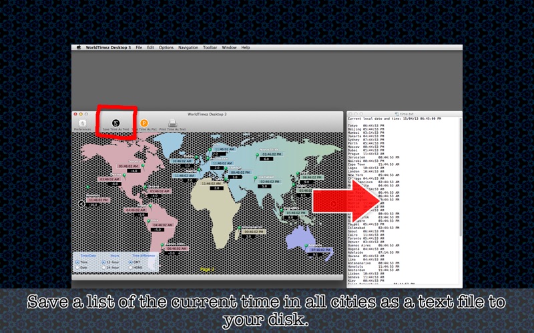Click the Madrid green pin
Screen dimensions: 534x333
(199, 170)
